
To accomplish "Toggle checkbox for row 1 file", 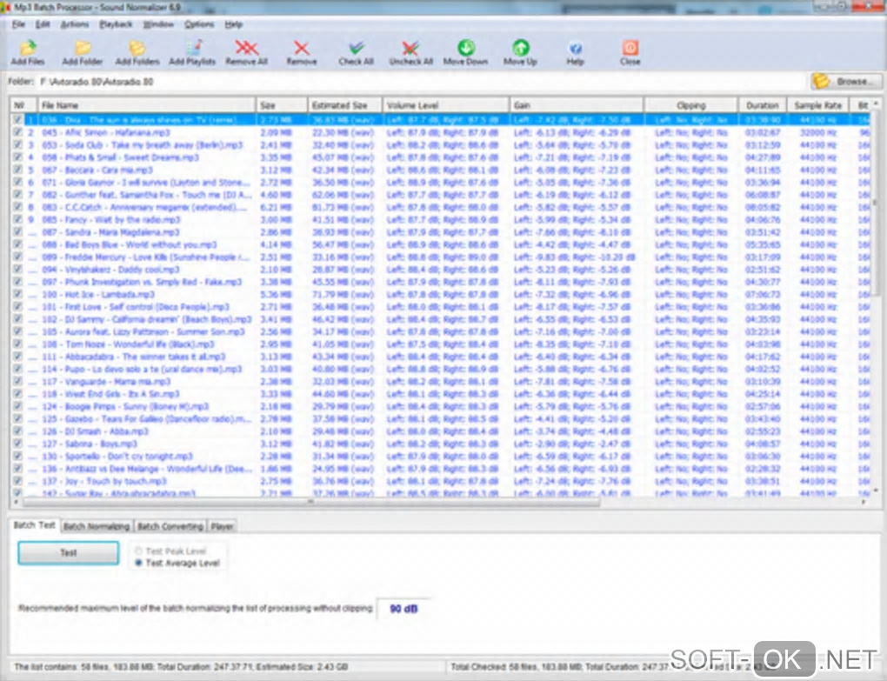I will (x=18, y=120).
